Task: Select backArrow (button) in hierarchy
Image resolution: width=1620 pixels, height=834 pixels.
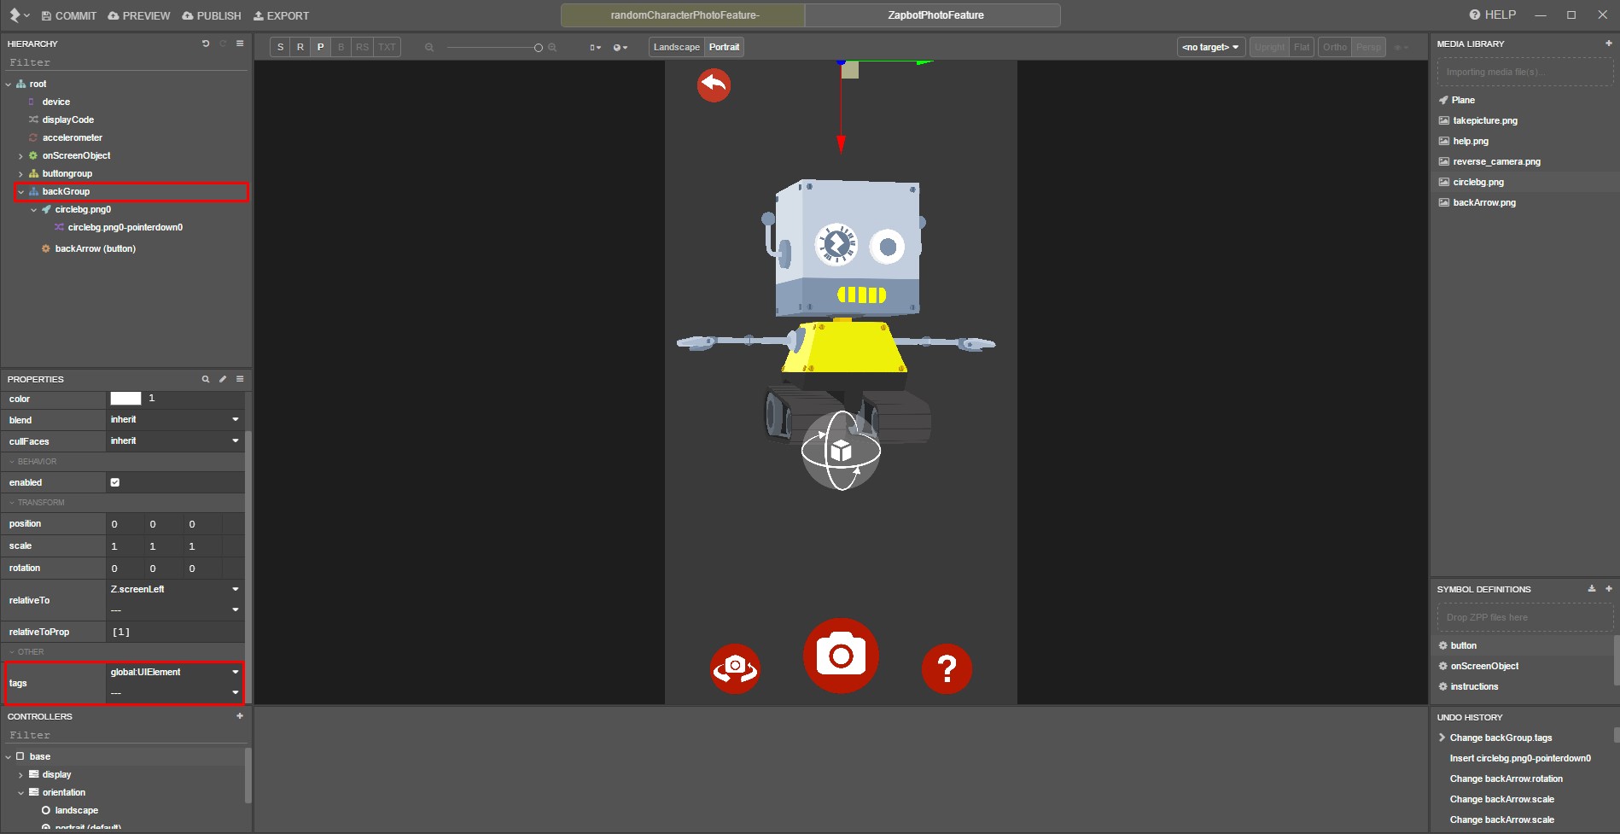Action: click(95, 248)
